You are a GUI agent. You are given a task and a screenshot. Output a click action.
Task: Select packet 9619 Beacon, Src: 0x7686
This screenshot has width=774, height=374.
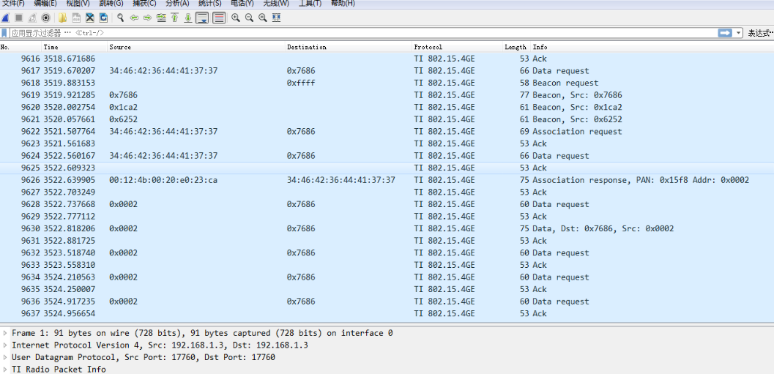[387, 95]
